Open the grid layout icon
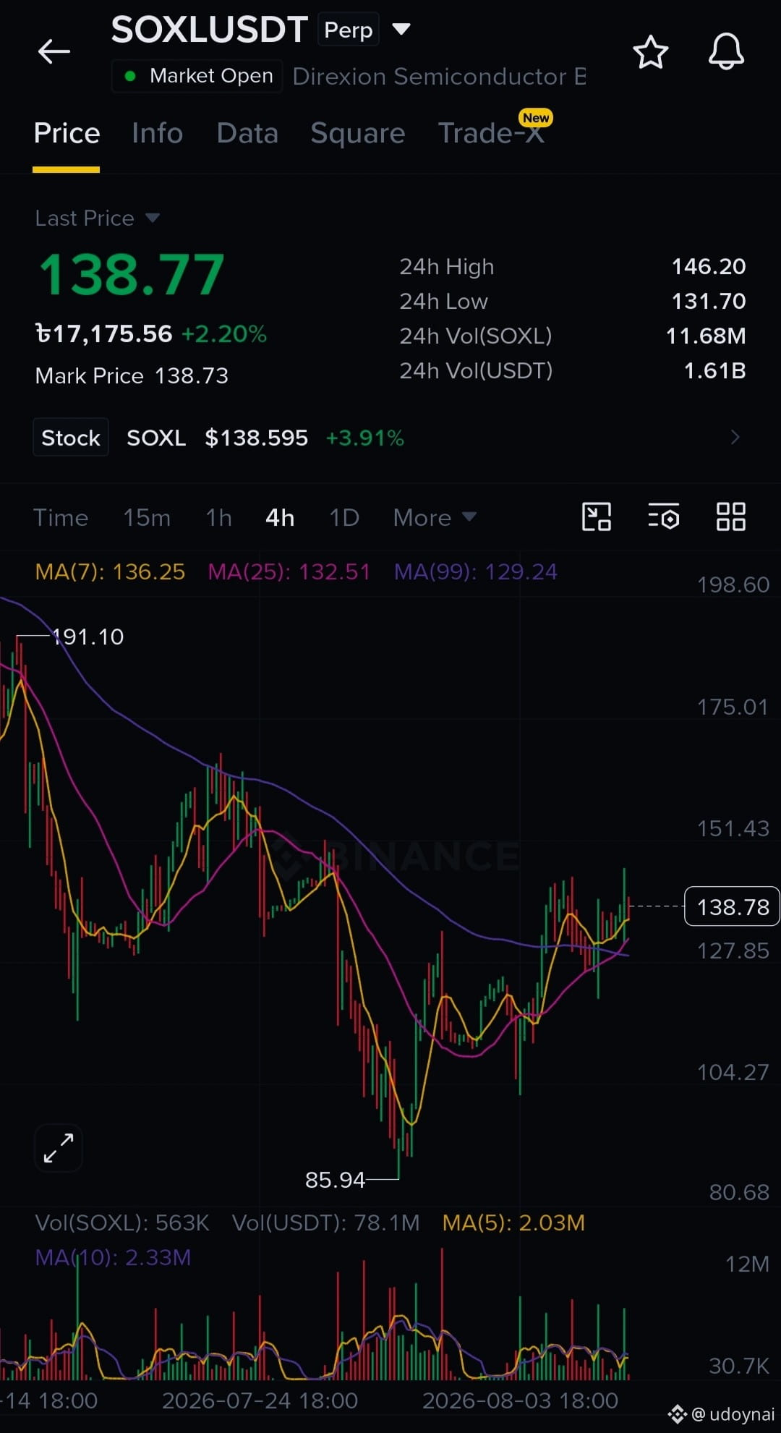 point(730,517)
